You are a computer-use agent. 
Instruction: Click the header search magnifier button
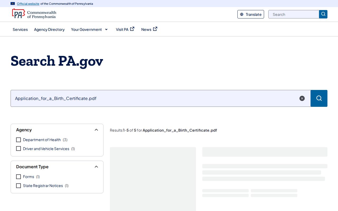point(323,14)
